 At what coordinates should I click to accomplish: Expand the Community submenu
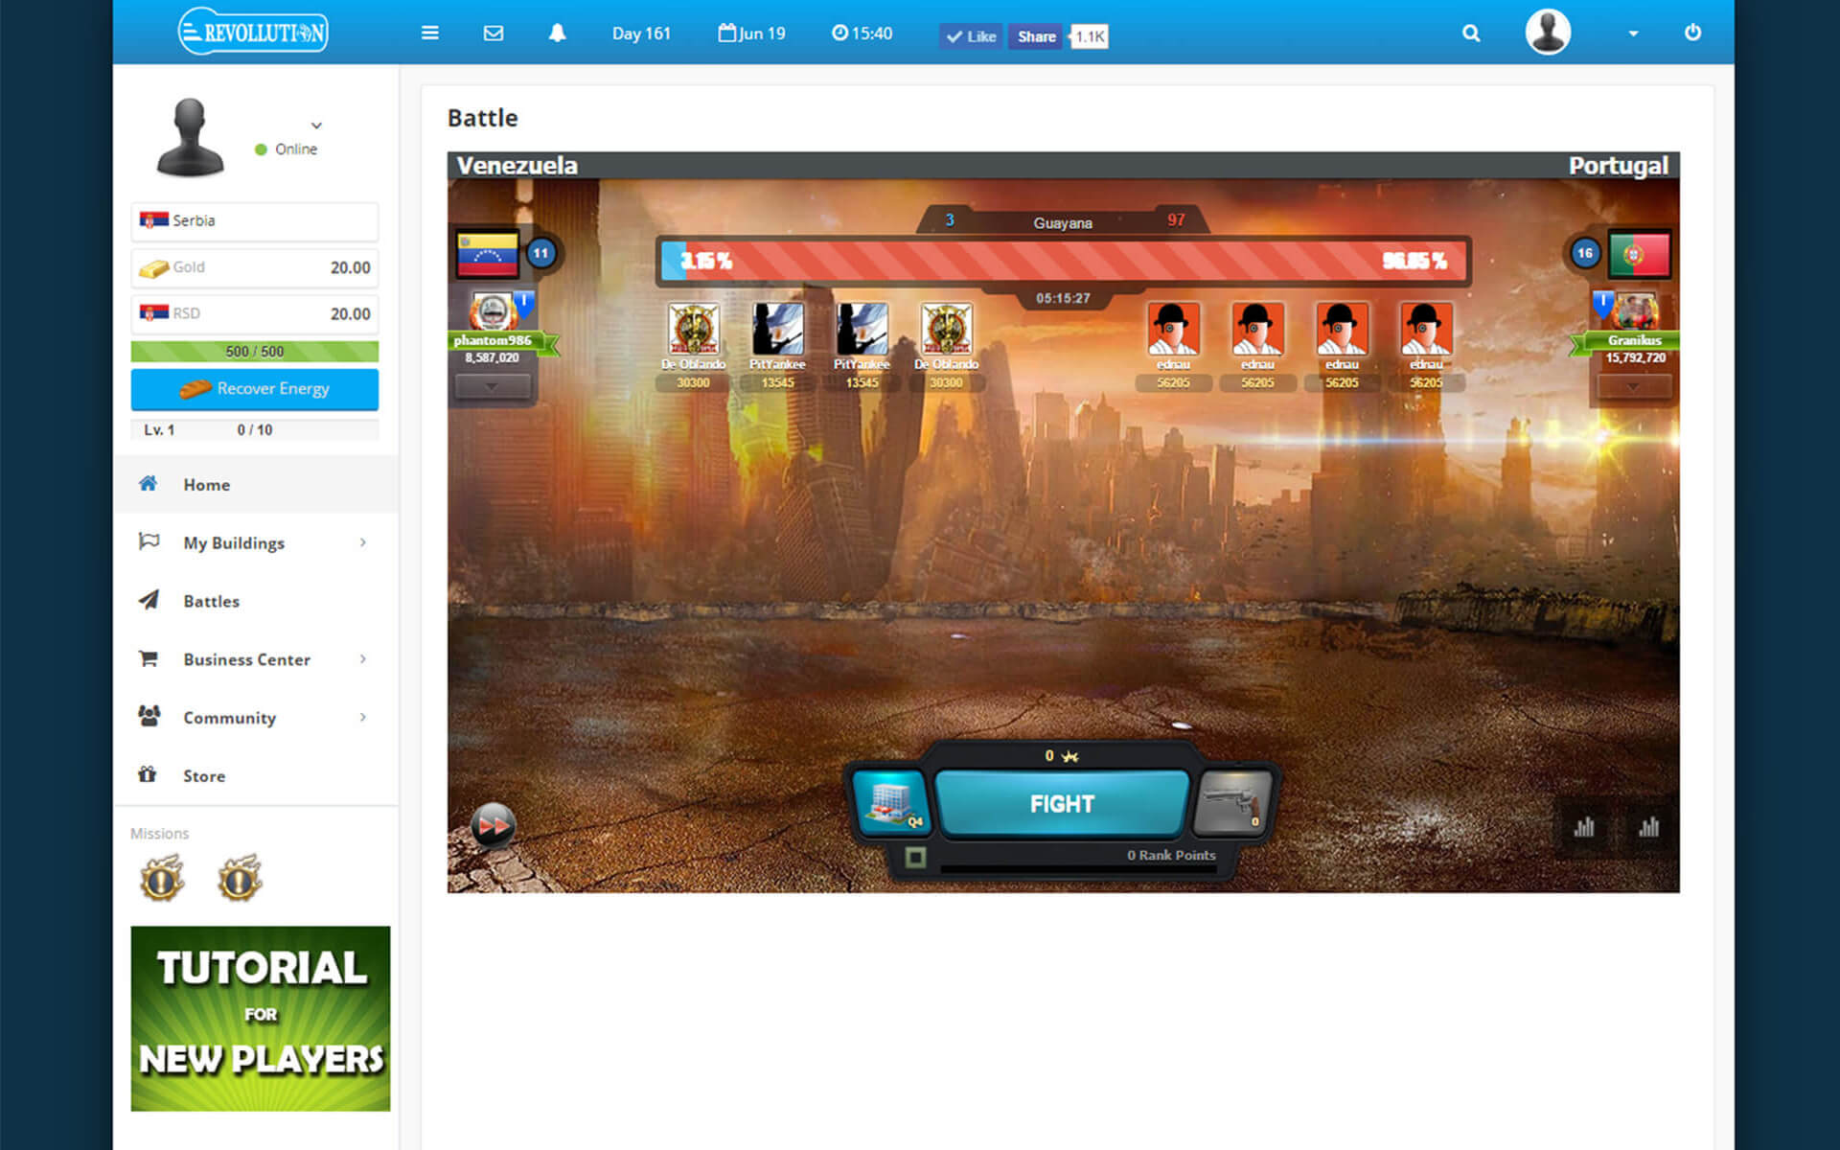[x=363, y=718]
